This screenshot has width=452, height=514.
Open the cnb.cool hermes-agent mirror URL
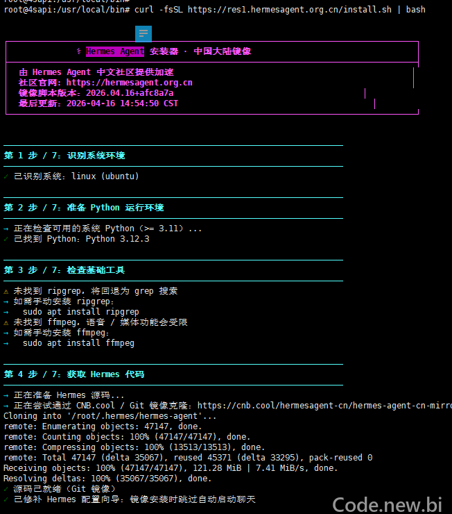pyautogui.click(x=324, y=406)
